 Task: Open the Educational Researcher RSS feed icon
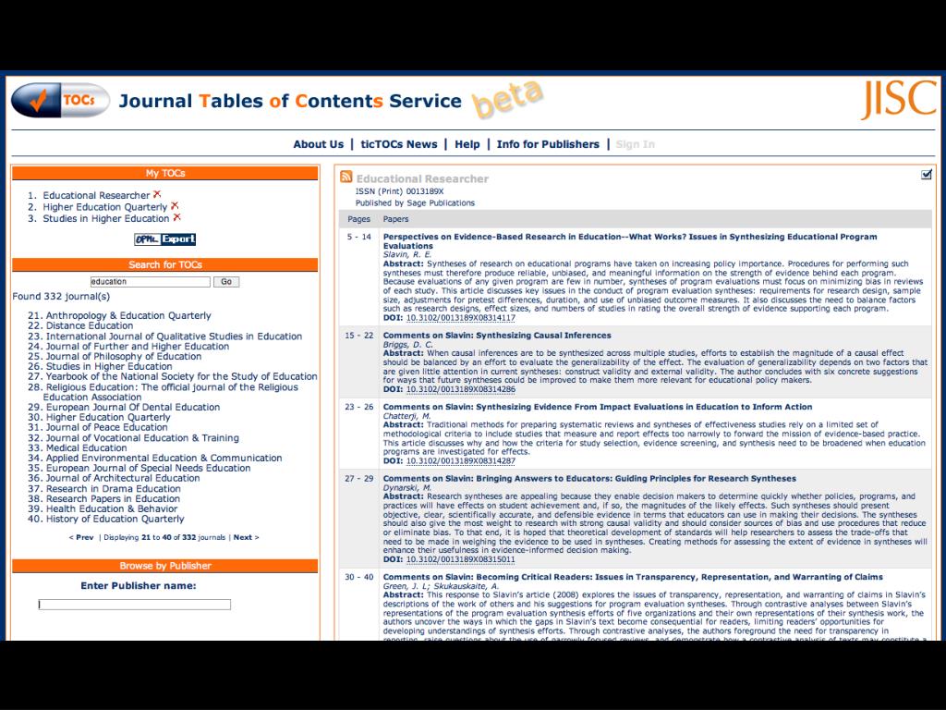click(346, 177)
